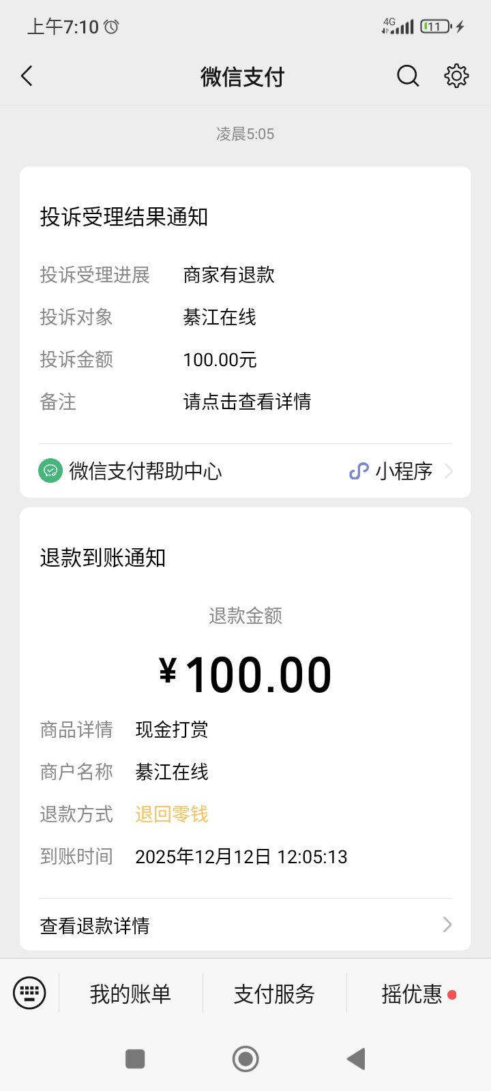Tap the battery indicator in status bar
The width and height of the screenshot is (491, 1091).
pyautogui.click(x=436, y=27)
